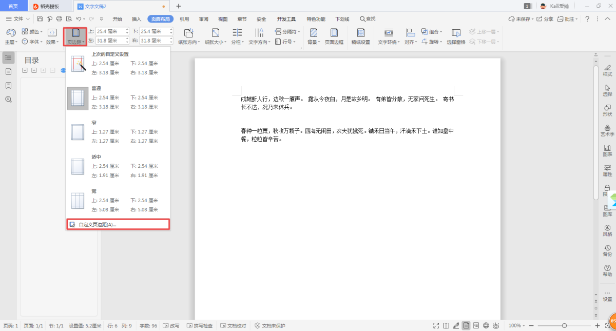
Task: Click the document vertical scrollbar
Action: (x=595, y=132)
